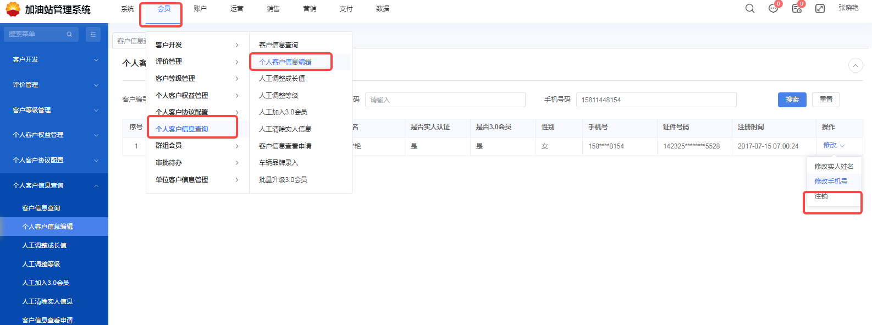The image size is (872, 325).
Task: Click the fullscreen toggle icon
Action: (820, 9)
